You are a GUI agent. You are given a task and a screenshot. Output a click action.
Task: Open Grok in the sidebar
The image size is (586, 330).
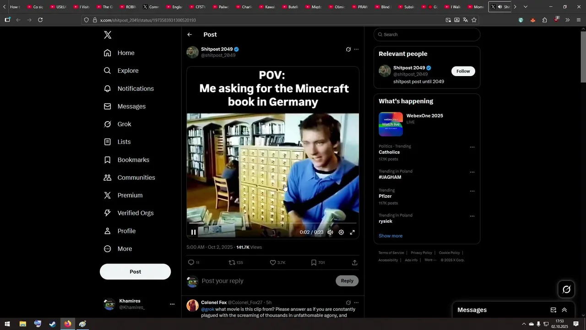pyautogui.click(x=118, y=124)
